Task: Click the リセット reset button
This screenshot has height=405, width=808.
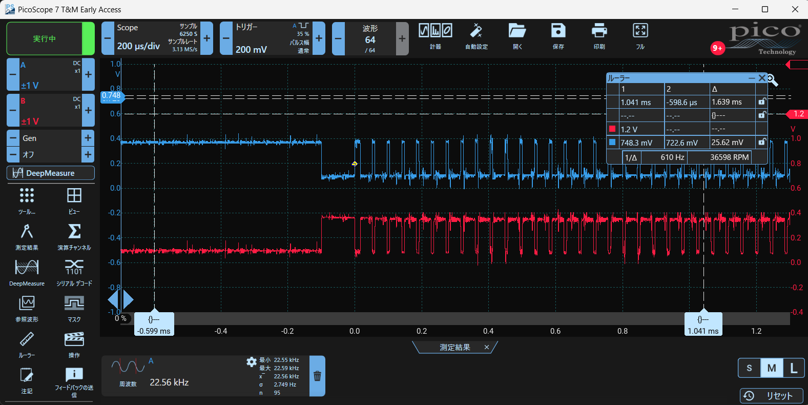Action: [x=772, y=396]
